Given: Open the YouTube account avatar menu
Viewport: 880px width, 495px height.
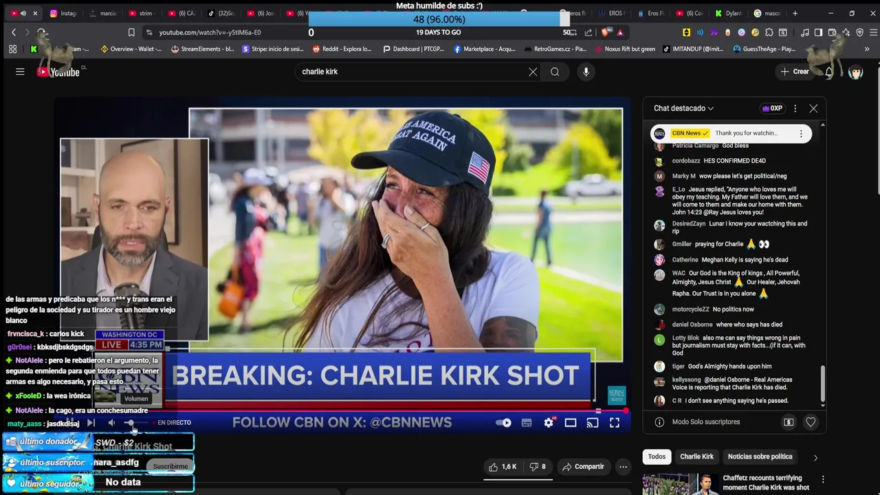Looking at the screenshot, I should coord(855,71).
